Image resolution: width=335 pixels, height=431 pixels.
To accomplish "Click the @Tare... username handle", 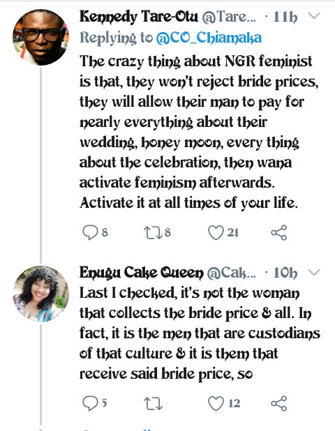I will click(229, 17).
